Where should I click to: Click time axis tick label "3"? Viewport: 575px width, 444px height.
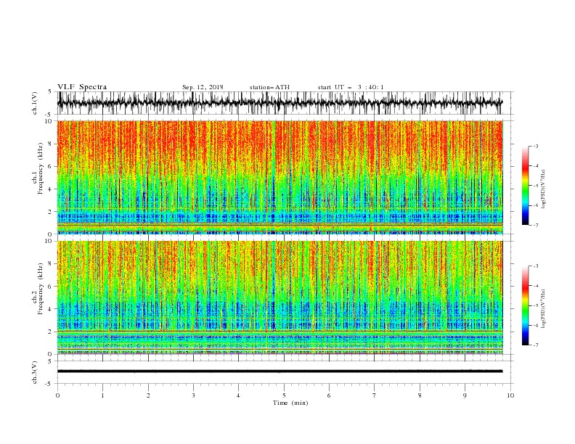[193, 395]
